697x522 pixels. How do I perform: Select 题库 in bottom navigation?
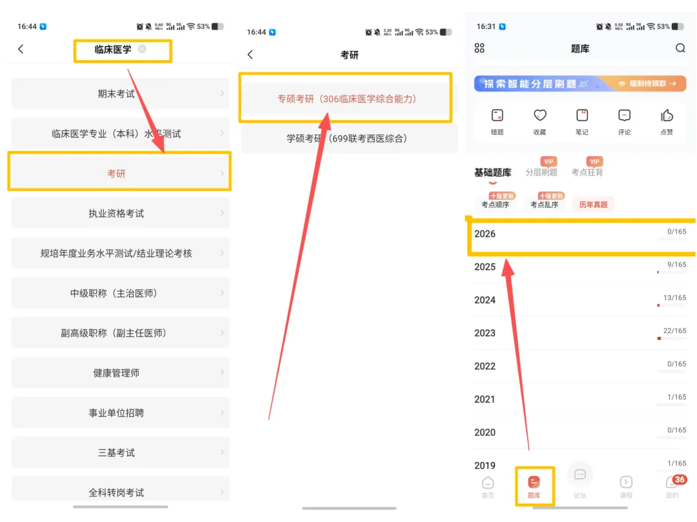pos(534,487)
